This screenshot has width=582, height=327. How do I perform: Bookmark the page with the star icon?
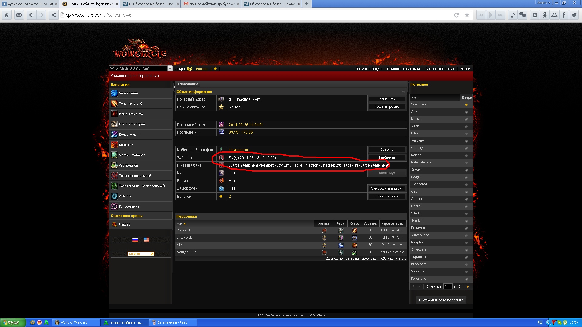pos(467,15)
